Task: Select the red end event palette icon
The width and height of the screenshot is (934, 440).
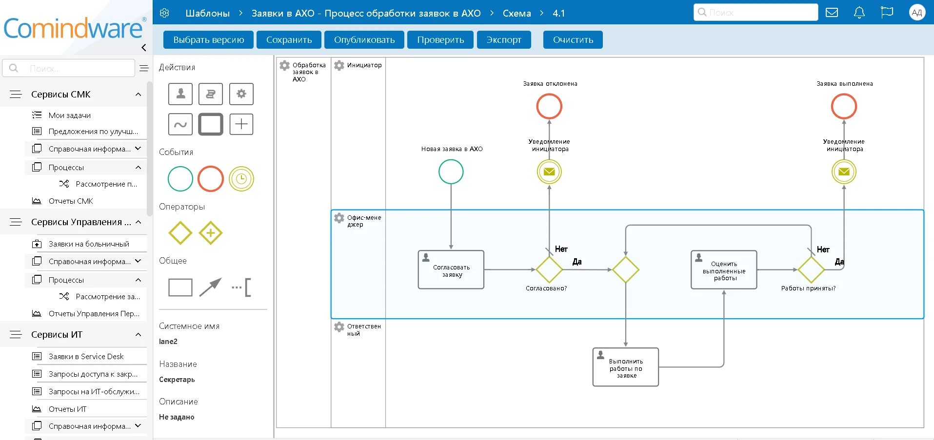Action: (211, 179)
